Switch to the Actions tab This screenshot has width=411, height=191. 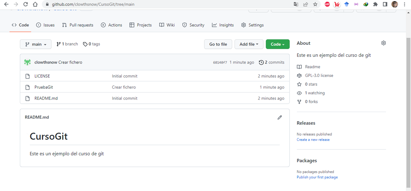(111, 25)
